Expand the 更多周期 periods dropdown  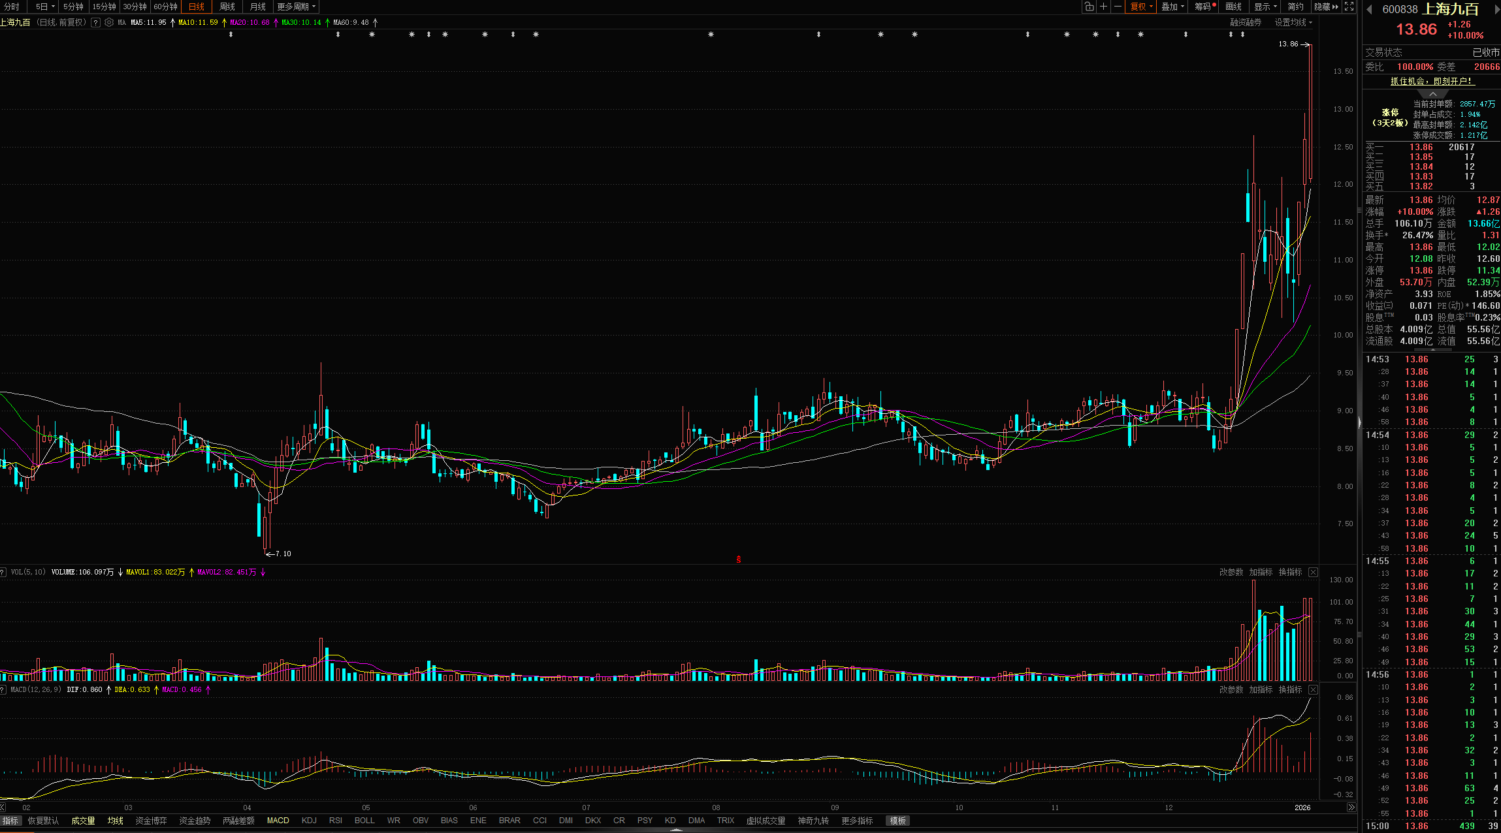click(x=296, y=7)
